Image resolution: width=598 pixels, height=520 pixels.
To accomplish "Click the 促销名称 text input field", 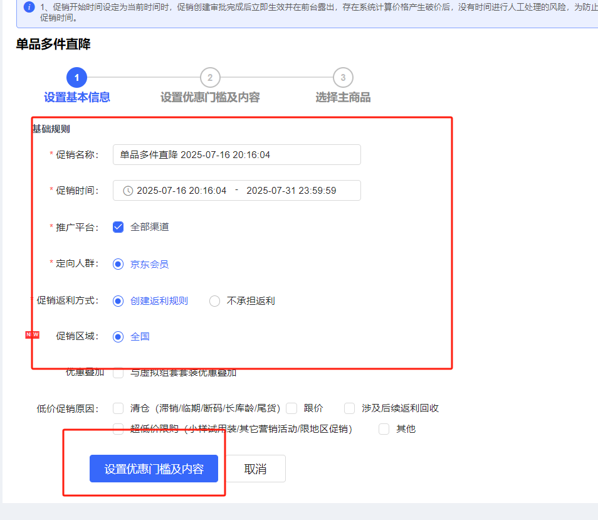I will (x=236, y=155).
